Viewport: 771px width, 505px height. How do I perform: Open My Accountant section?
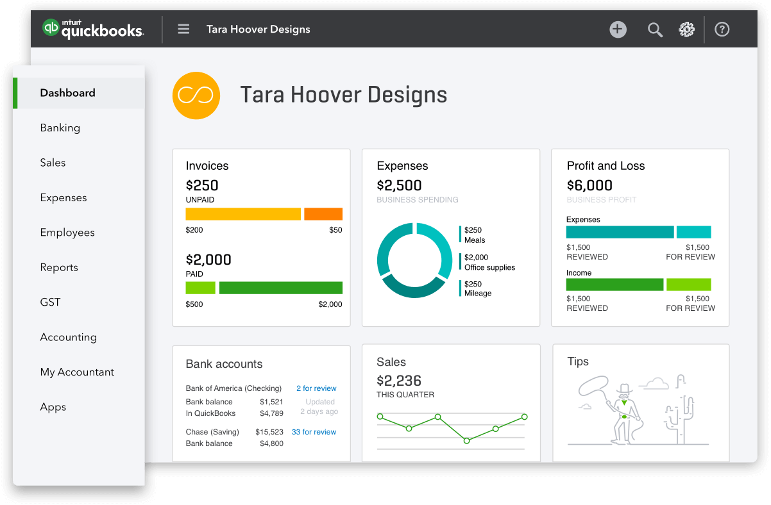[77, 372]
